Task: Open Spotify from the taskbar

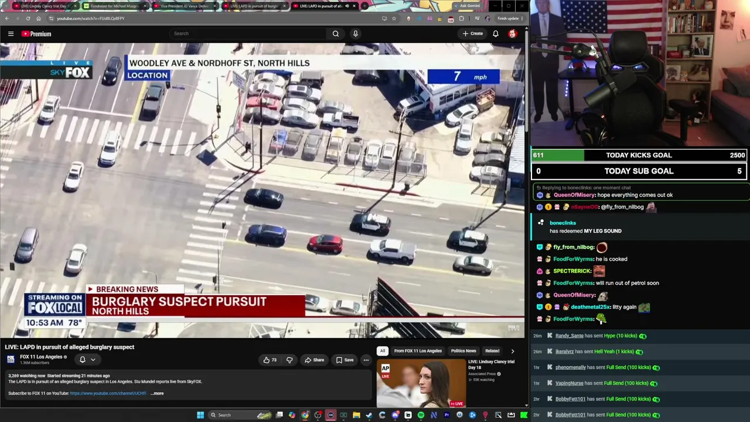Action: click(x=421, y=415)
